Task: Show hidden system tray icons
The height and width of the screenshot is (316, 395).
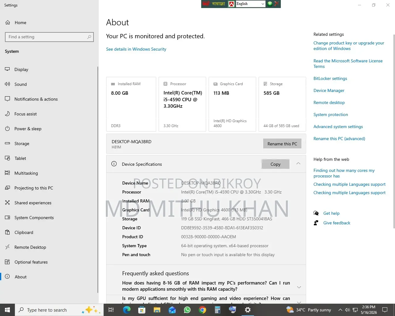Action: coord(340,310)
